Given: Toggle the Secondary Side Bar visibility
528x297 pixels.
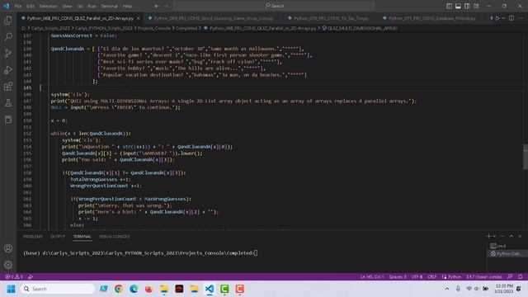Looking at the screenshot, I should [467, 6].
